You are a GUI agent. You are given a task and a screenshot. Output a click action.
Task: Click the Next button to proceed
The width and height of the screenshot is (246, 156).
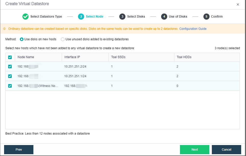(x=195, y=150)
